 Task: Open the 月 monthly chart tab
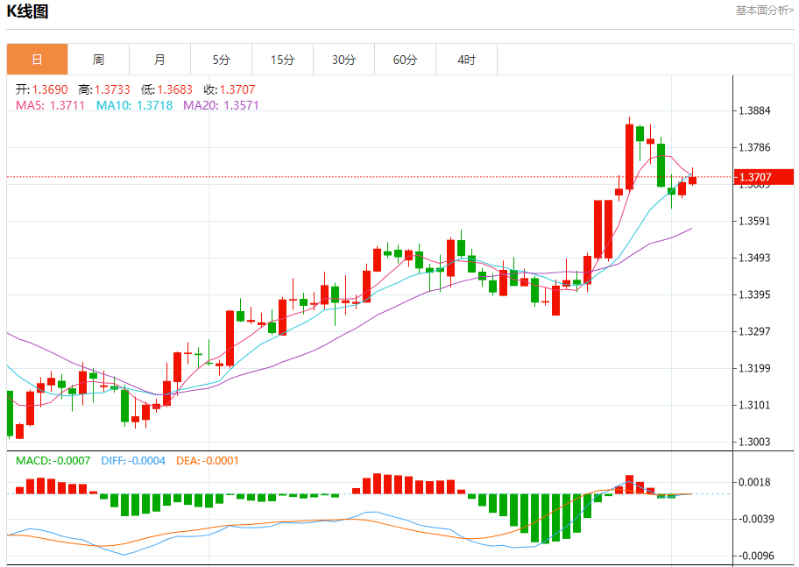pyautogui.click(x=159, y=60)
